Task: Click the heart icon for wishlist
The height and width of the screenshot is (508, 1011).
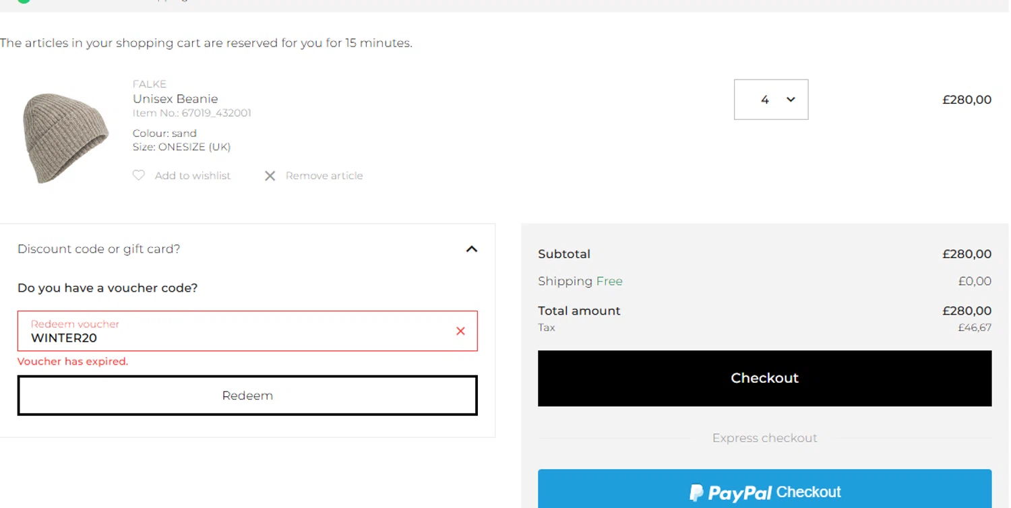Action: tap(139, 175)
